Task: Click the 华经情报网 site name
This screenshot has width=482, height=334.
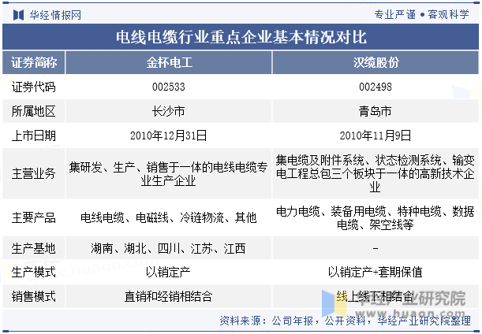Action: pos(55,15)
